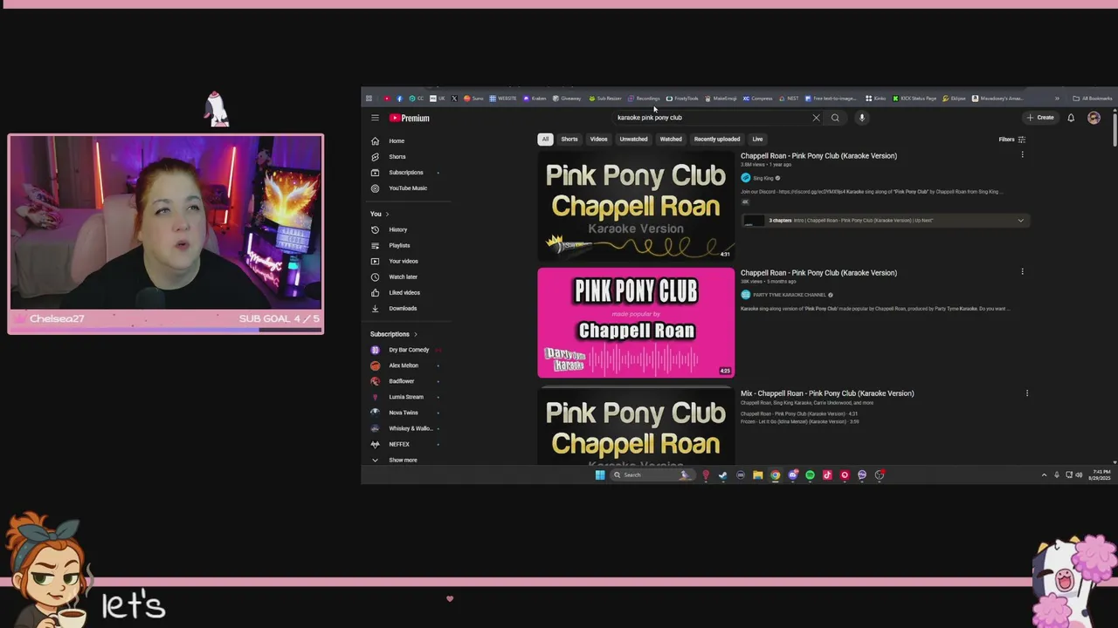Click the taskbar Search box

652,475
